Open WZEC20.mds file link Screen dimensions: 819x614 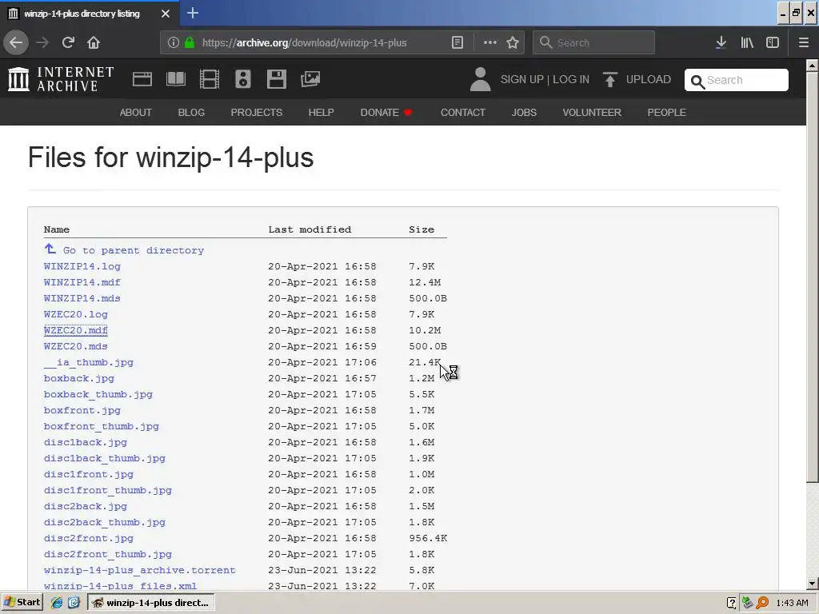click(76, 346)
